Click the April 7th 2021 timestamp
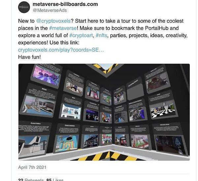 click(32, 168)
